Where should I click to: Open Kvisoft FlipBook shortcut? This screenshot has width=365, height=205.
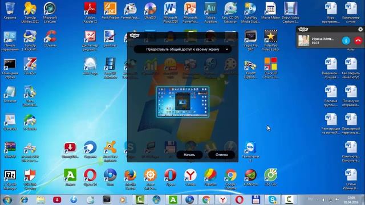pyautogui.click(x=250, y=68)
